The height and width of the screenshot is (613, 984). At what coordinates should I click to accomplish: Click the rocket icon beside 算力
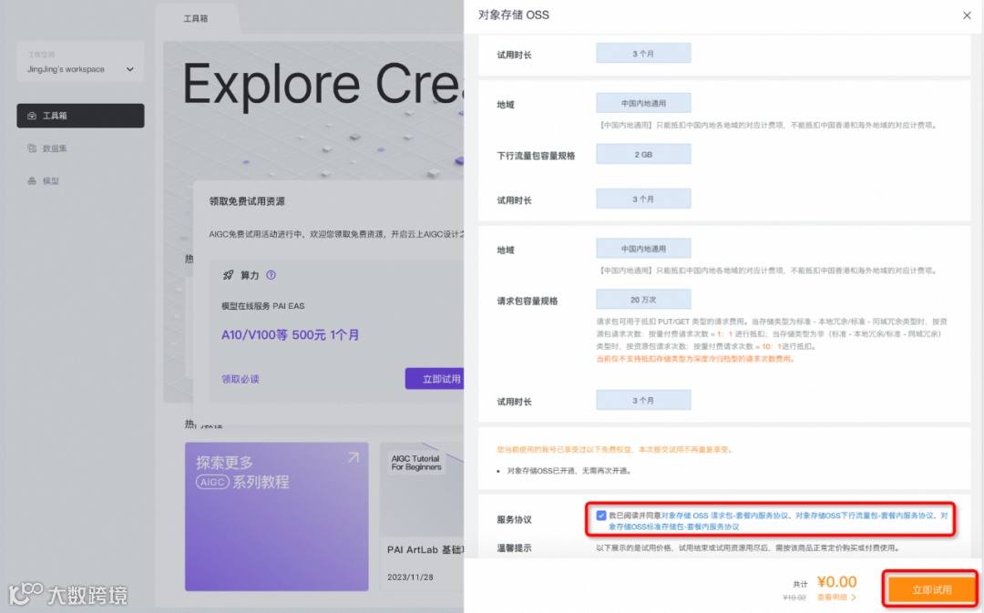[x=229, y=275]
